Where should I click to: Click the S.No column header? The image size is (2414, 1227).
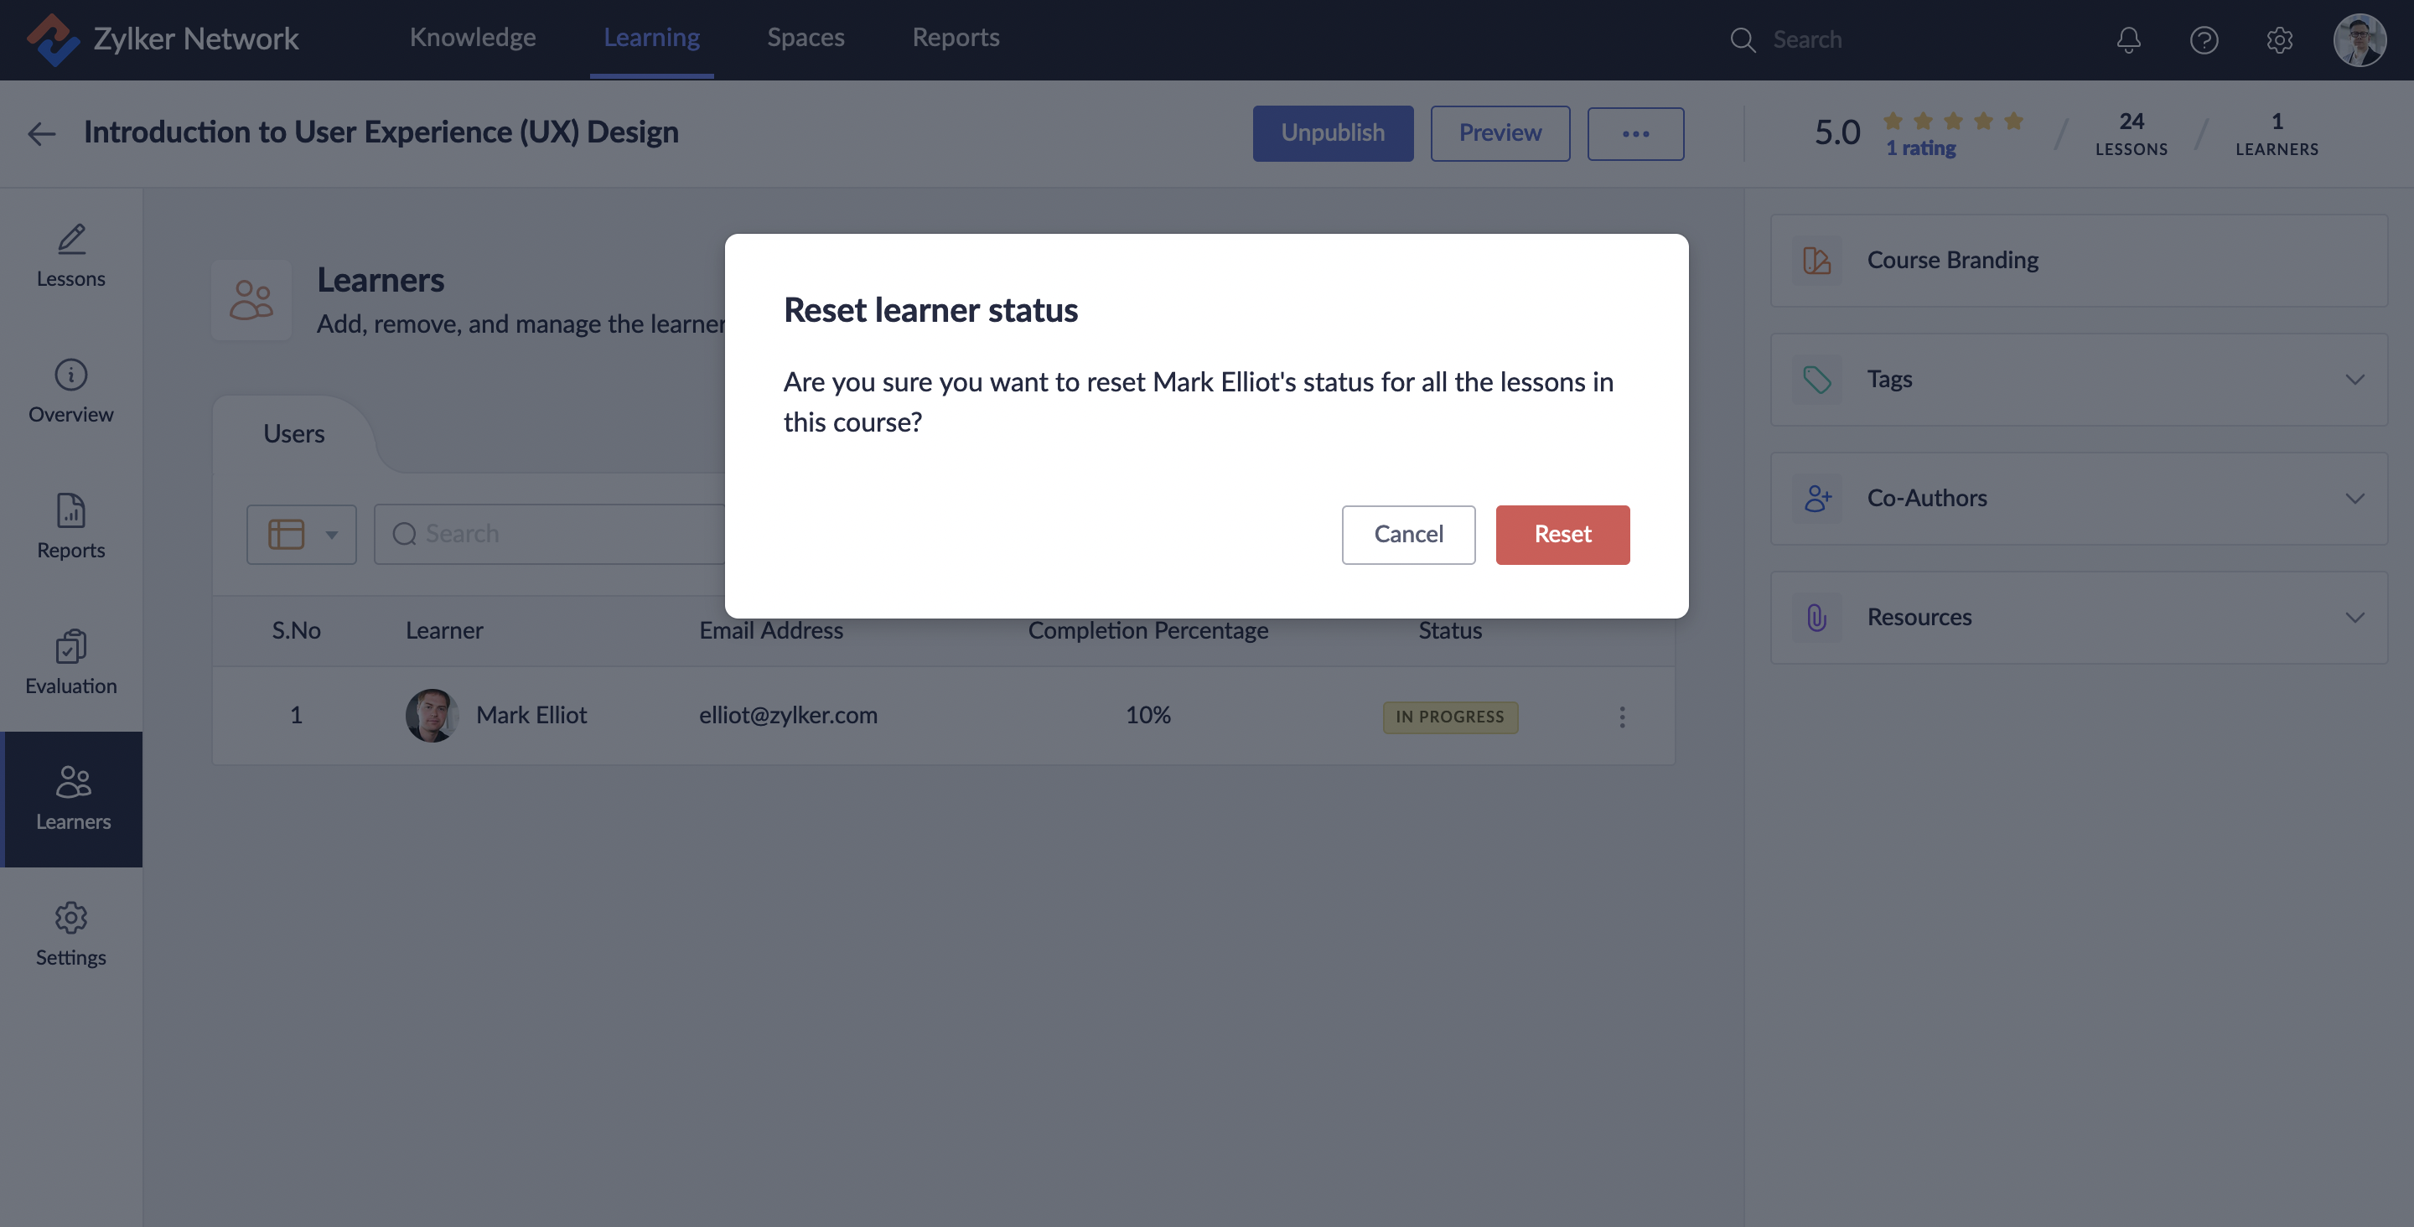coord(296,631)
